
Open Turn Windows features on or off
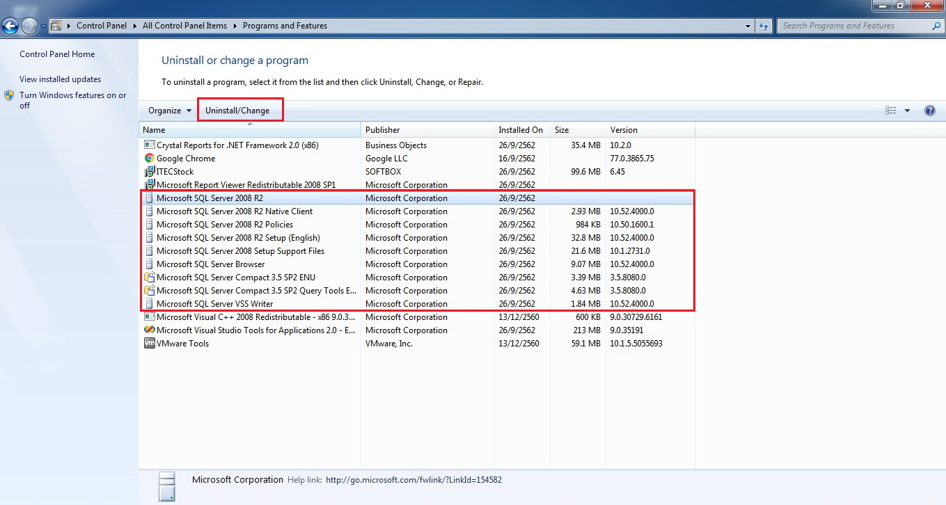(73, 100)
